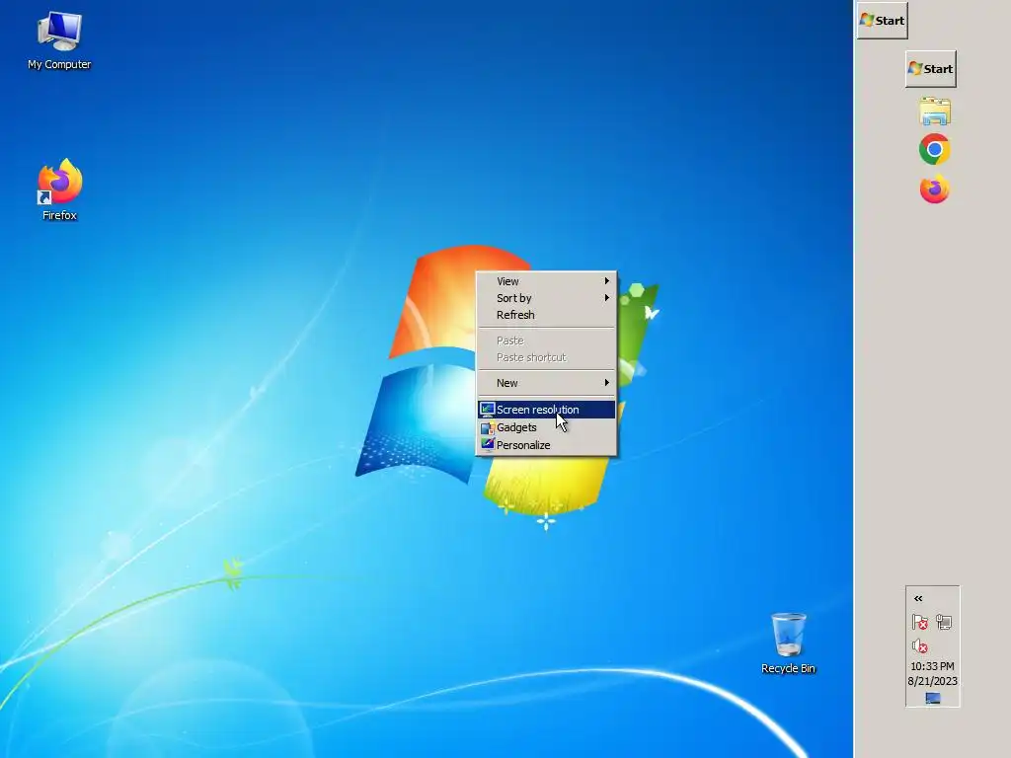Expand the Sort by submenu arrow
1011x758 pixels.
607,298
